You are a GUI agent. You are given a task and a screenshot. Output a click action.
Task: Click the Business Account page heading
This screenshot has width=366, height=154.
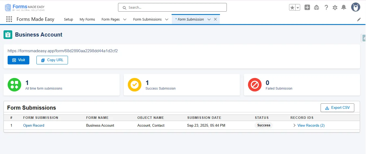click(x=39, y=35)
